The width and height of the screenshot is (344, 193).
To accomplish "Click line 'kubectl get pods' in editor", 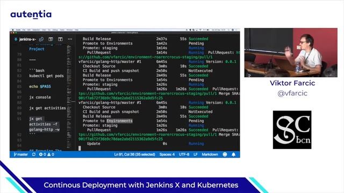I will [x=46, y=76].
